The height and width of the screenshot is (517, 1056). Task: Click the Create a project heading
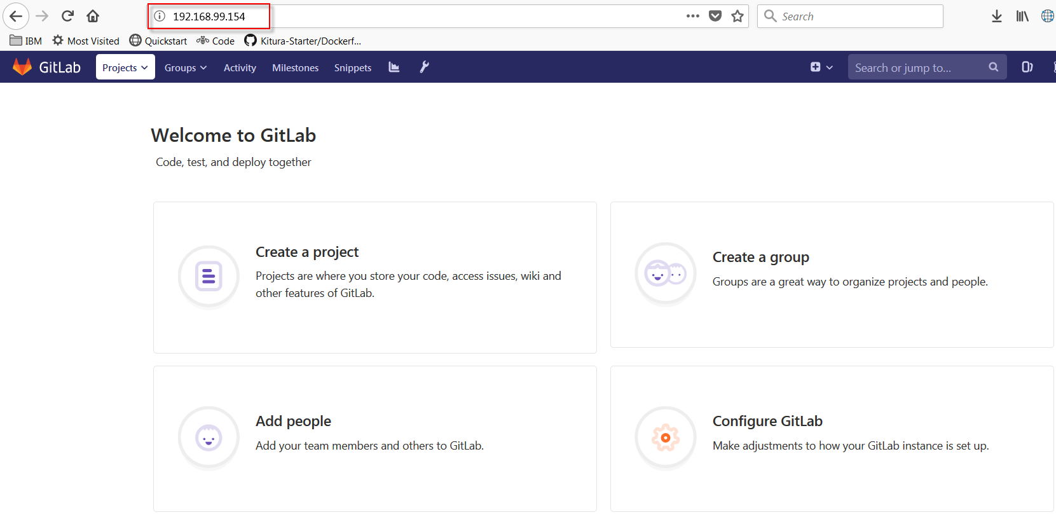[x=307, y=252]
